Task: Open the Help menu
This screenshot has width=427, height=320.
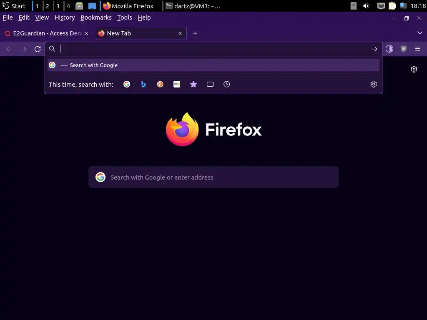Action: 144,17
